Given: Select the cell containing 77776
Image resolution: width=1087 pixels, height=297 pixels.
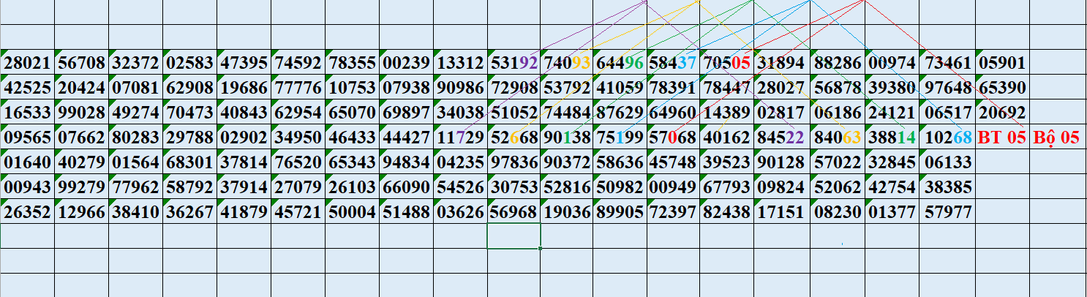Looking at the screenshot, I should point(298,88).
